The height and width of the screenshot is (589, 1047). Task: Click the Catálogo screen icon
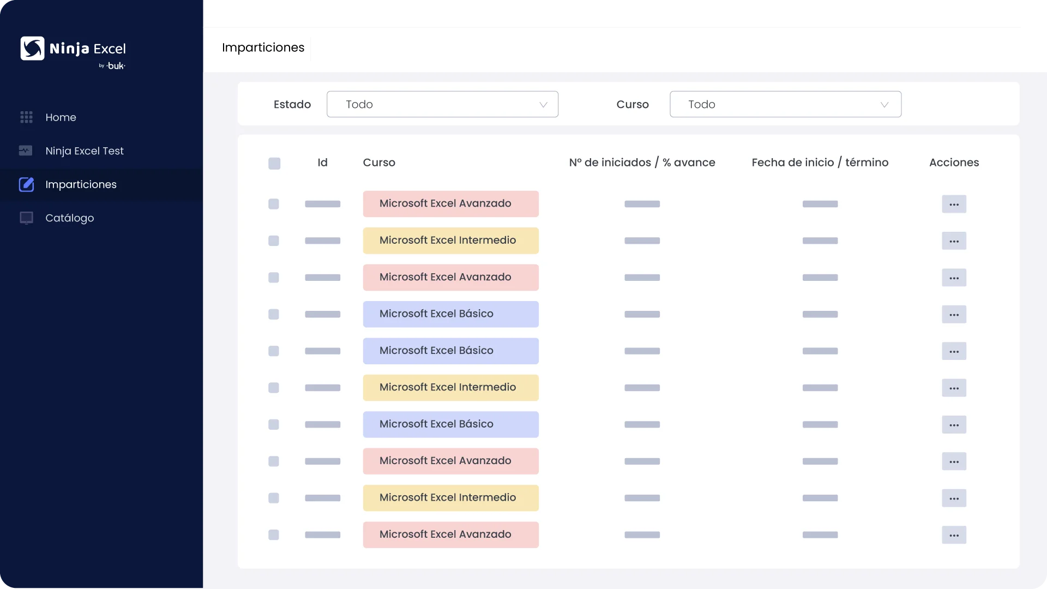26,218
